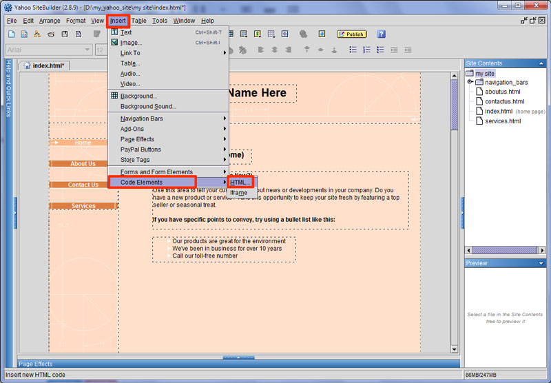
Task: Expand the PayPal Buttons submenu
Action: coord(168,149)
